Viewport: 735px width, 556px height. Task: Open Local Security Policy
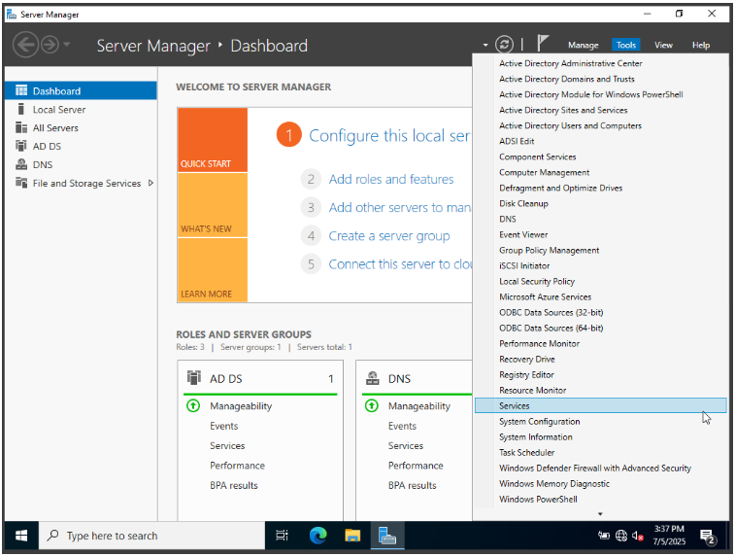pos(537,281)
